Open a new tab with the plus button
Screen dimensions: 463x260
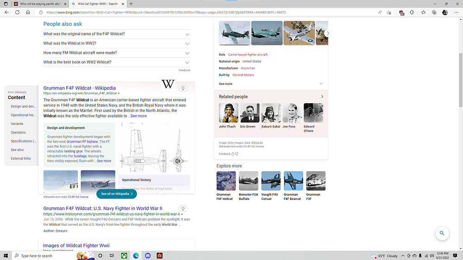pyautogui.click(x=131, y=4)
